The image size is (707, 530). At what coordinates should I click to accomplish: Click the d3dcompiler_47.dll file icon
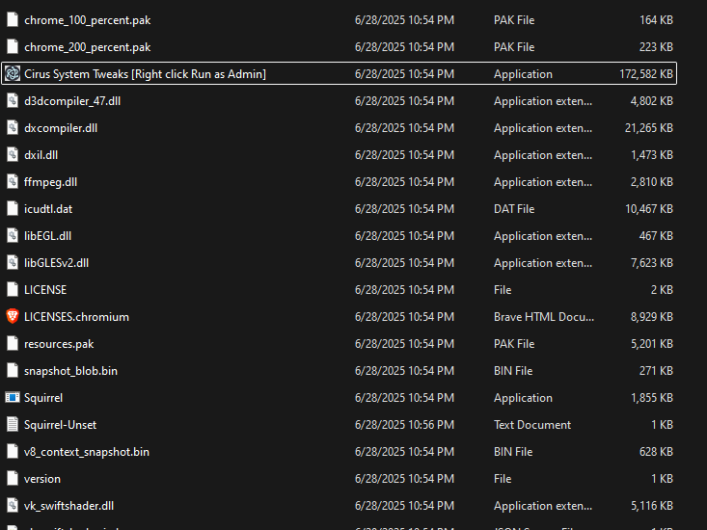(x=13, y=101)
